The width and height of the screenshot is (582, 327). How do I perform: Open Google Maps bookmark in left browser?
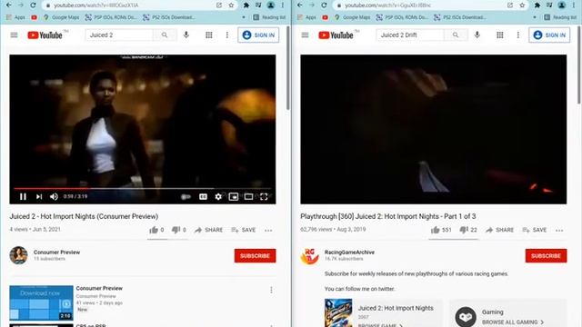[x=61, y=17]
